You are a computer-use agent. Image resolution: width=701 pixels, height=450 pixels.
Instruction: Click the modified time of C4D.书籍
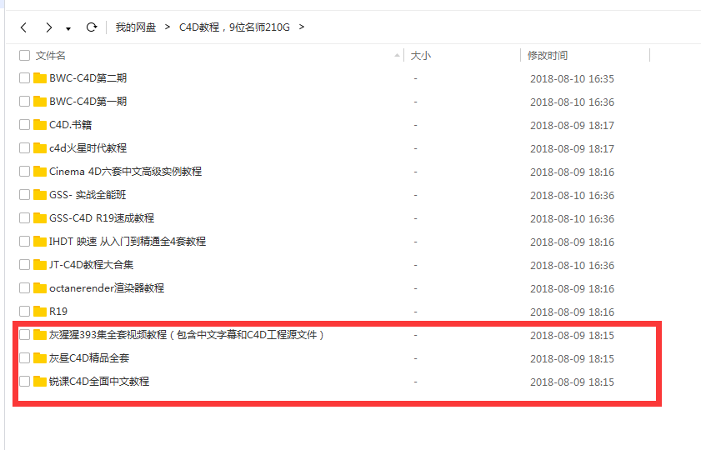[x=572, y=126]
